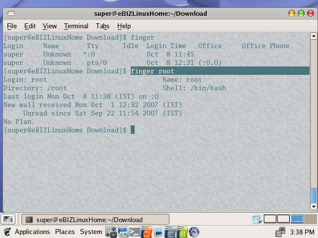Expand the Places menu
318x238 pixels.
65,232
